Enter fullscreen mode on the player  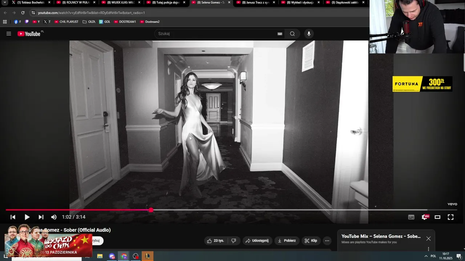[450, 217]
